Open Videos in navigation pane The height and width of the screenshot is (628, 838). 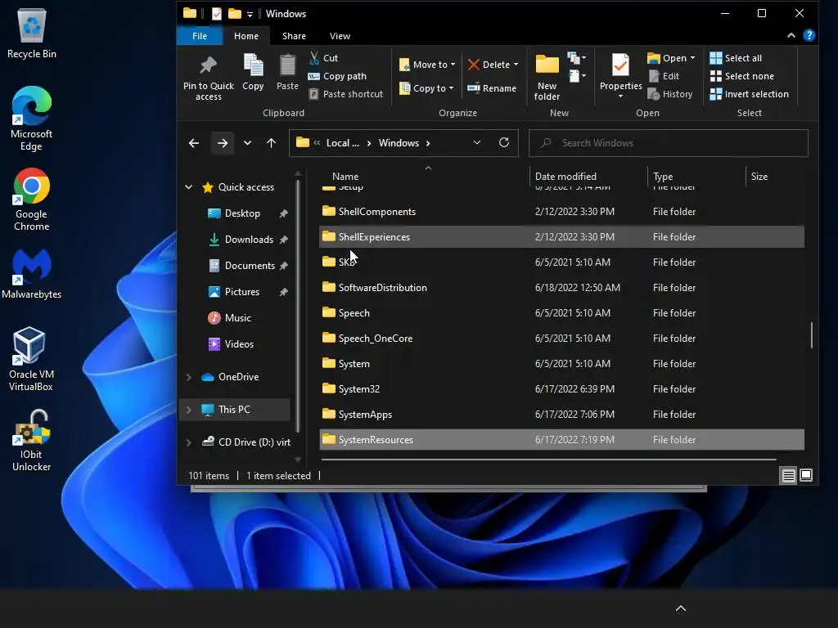coord(239,344)
